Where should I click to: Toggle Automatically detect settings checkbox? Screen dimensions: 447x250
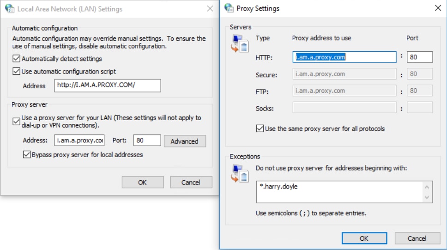(17, 59)
